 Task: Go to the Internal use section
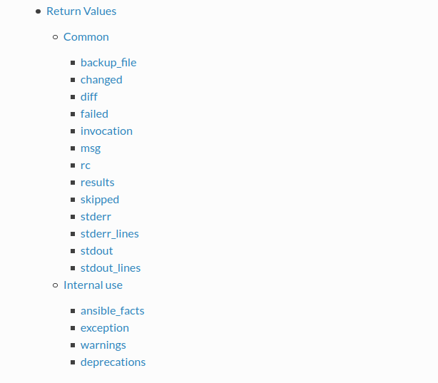[x=93, y=285]
